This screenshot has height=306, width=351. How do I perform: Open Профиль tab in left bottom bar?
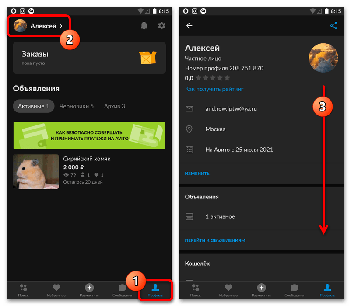[155, 289]
